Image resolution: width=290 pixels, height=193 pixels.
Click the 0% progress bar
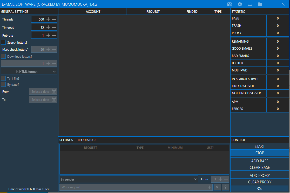coord(259,188)
